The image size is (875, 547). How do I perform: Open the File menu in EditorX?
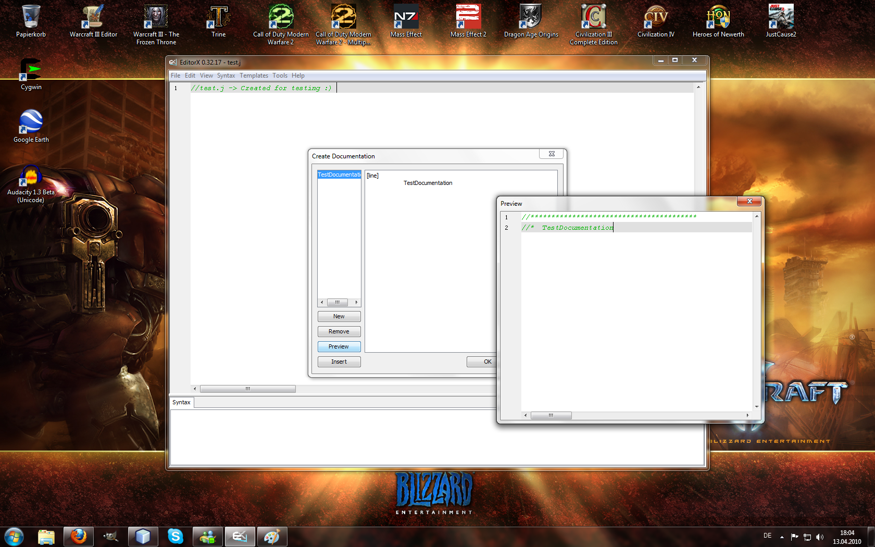[176, 76]
